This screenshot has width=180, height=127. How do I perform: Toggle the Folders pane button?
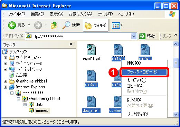96,25
